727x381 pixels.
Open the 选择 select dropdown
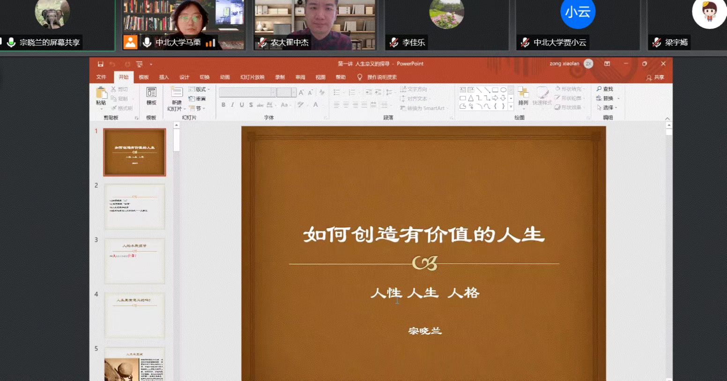pos(608,108)
